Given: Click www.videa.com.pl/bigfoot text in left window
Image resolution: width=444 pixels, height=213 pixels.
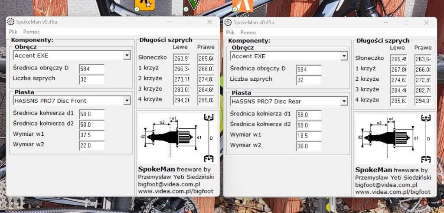Looking at the screenshot, I should click(176, 191).
